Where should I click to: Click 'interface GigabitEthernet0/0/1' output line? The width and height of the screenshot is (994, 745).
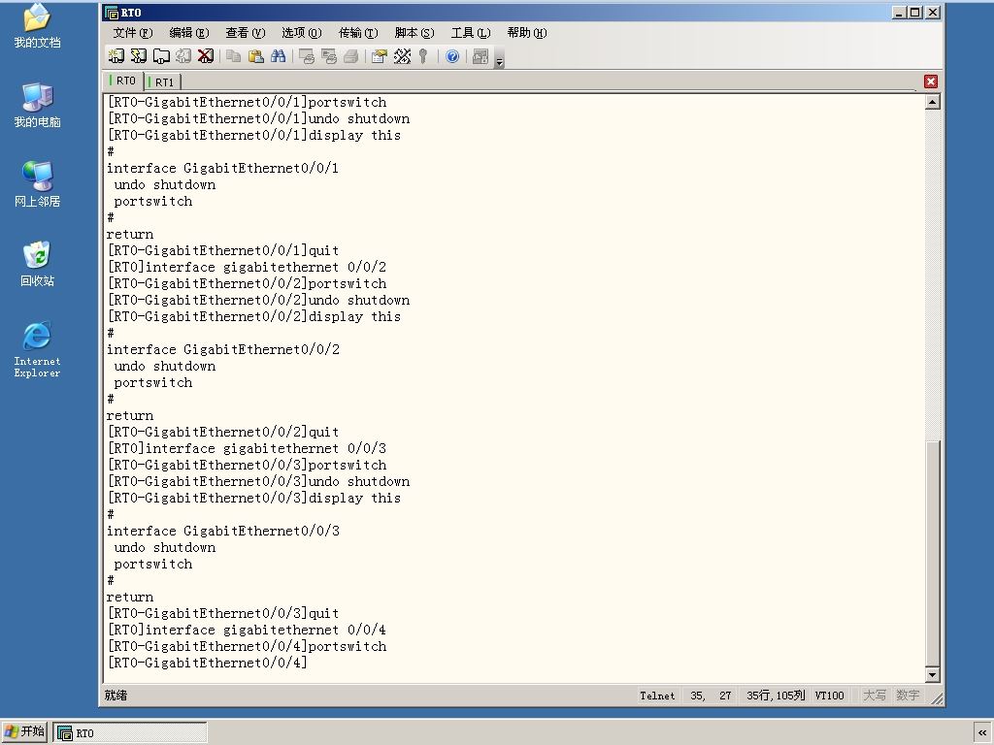[x=222, y=169]
